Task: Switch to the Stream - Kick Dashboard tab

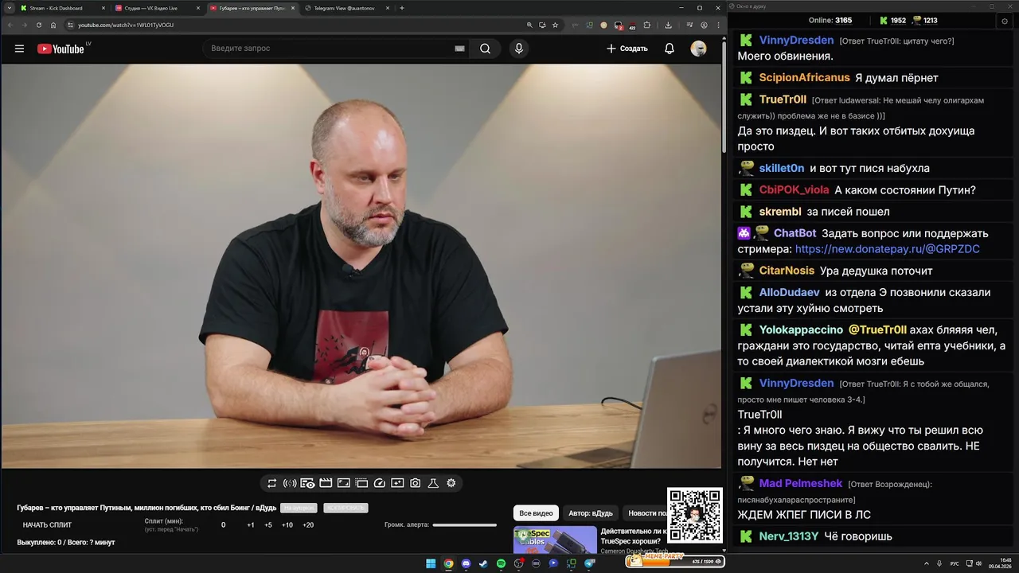Action: tap(63, 8)
